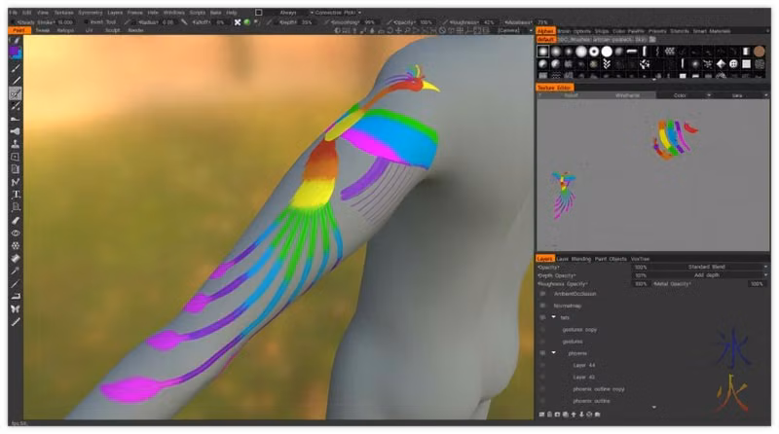Collapse the phoenix layer group

click(x=553, y=352)
